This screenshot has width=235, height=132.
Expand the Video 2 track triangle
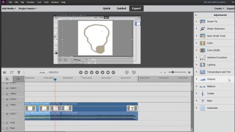3,94
